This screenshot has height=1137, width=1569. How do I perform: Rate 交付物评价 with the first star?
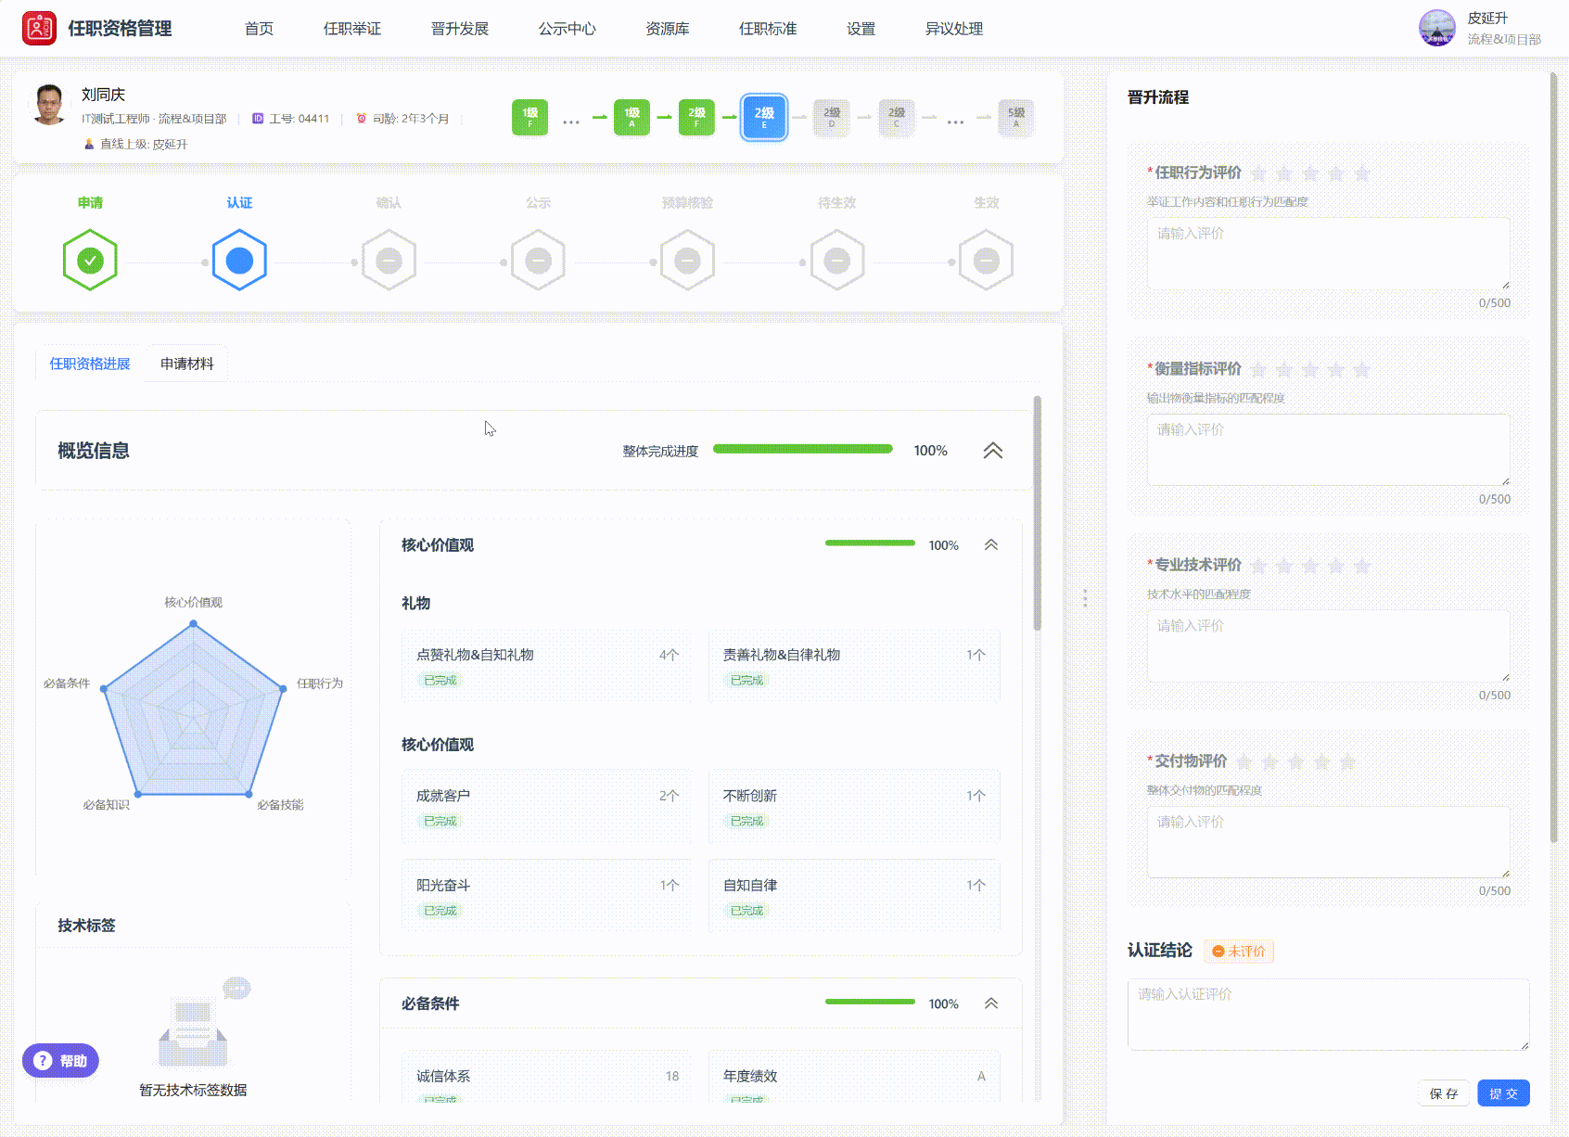1244,762
